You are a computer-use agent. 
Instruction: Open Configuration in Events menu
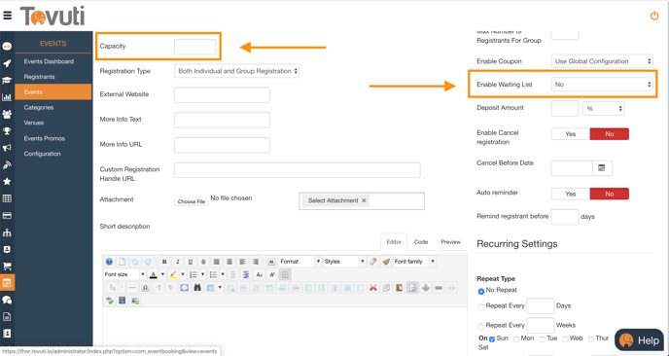(x=42, y=154)
